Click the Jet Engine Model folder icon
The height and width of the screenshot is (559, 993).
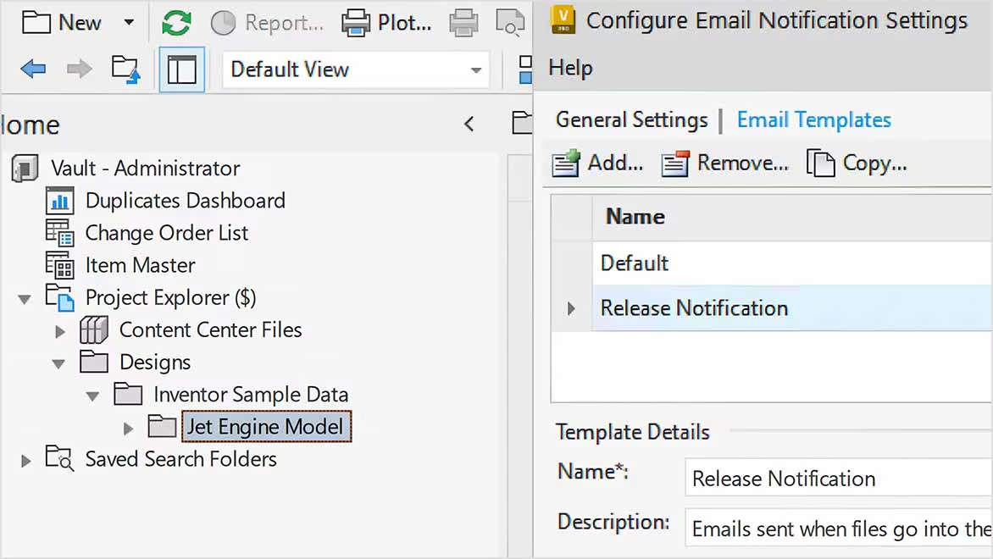point(162,426)
